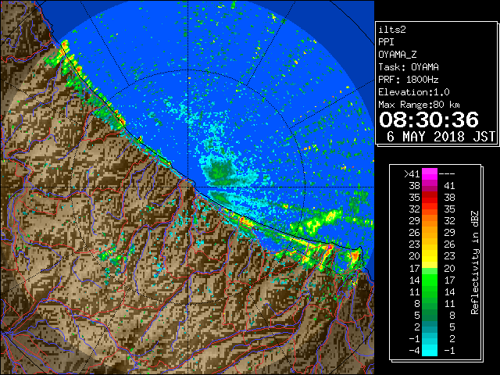
Task: Click the 'OYAMA_Z' product label
Action: pyautogui.click(x=398, y=55)
